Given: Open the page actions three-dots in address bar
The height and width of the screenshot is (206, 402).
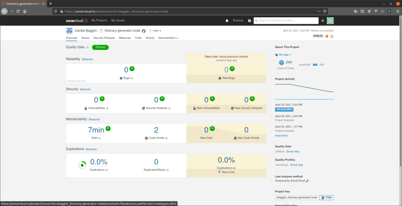Looking at the screenshot, I should (319, 11).
